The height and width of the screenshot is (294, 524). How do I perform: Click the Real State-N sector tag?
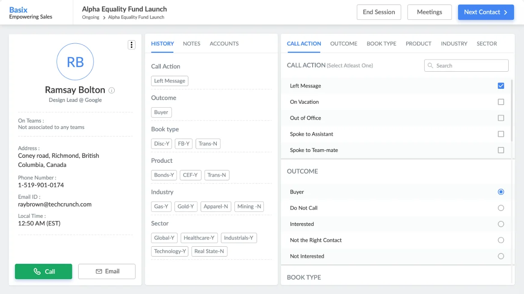pyautogui.click(x=209, y=251)
